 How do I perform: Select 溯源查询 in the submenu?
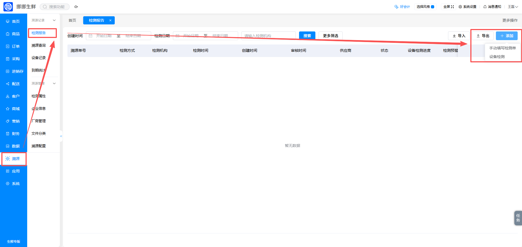39,45
